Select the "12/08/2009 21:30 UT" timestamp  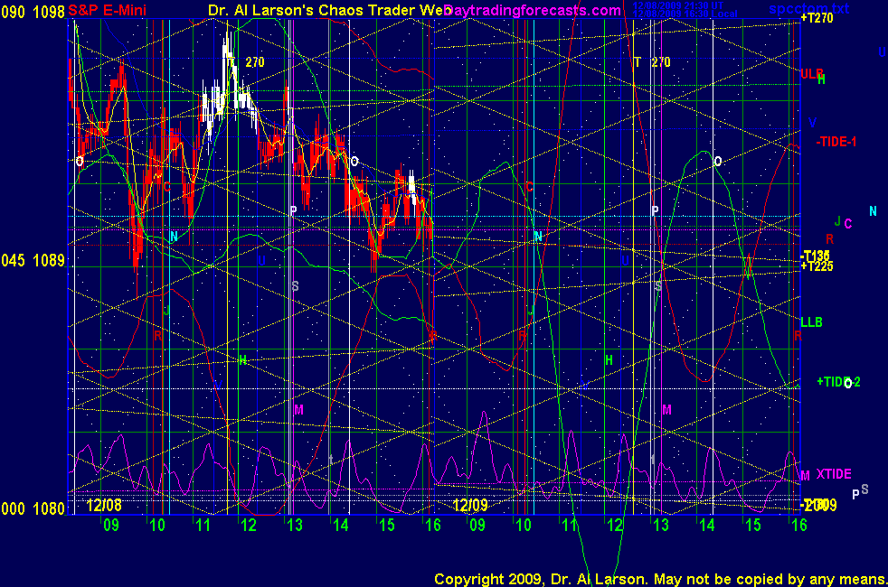pos(678,5)
